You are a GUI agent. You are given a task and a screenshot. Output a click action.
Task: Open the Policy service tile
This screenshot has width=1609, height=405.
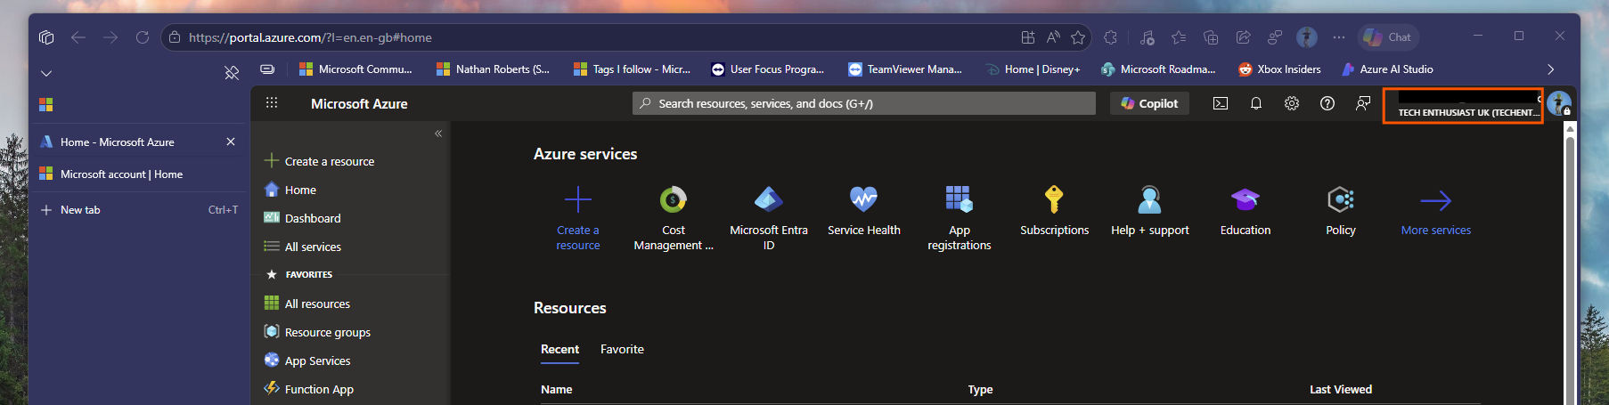pyautogui.click(x=1341, y=211)
